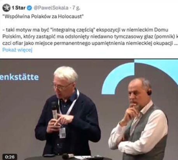Open the @PawelSokala handle link

point(51,8)
